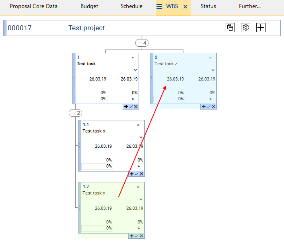Collapse the top-level node showing 4
The image size is (284, 242).
pos(142,43)
